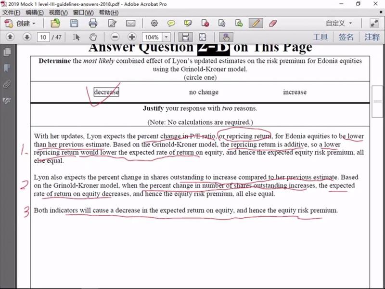Click the '(circle one)' text
The image size is (385, 289).
(200, 78)
